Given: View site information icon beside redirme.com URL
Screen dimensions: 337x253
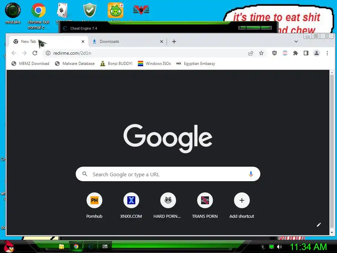Looking at the screenshot, I should coord(48,53).
